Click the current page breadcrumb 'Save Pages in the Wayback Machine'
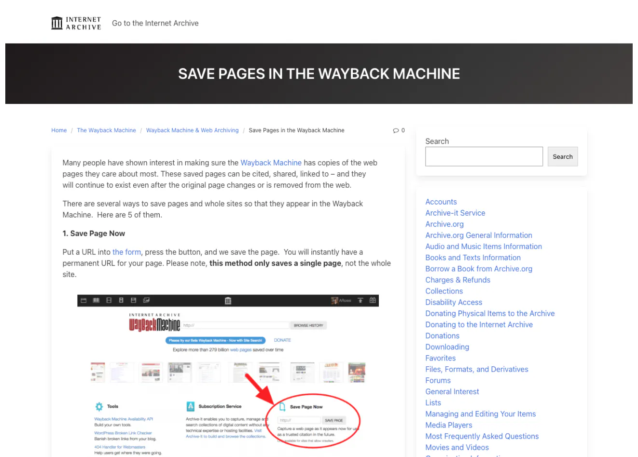 click(296, 130)
